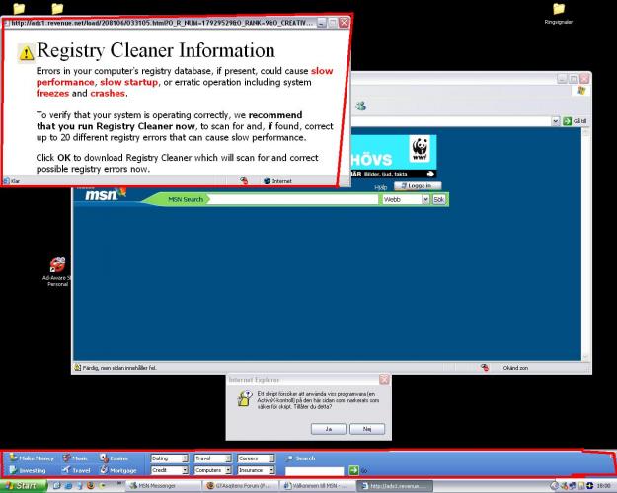Click the green Gå till arrow button
Screen dimensions: 617x493
click(567, 121)
